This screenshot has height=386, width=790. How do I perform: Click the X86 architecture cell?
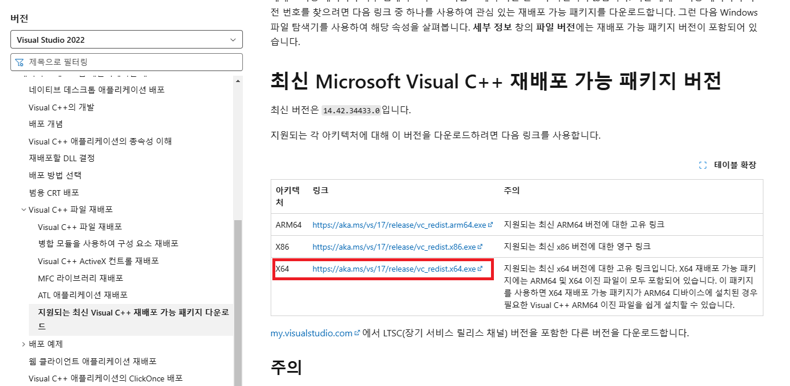pos(282,247)
